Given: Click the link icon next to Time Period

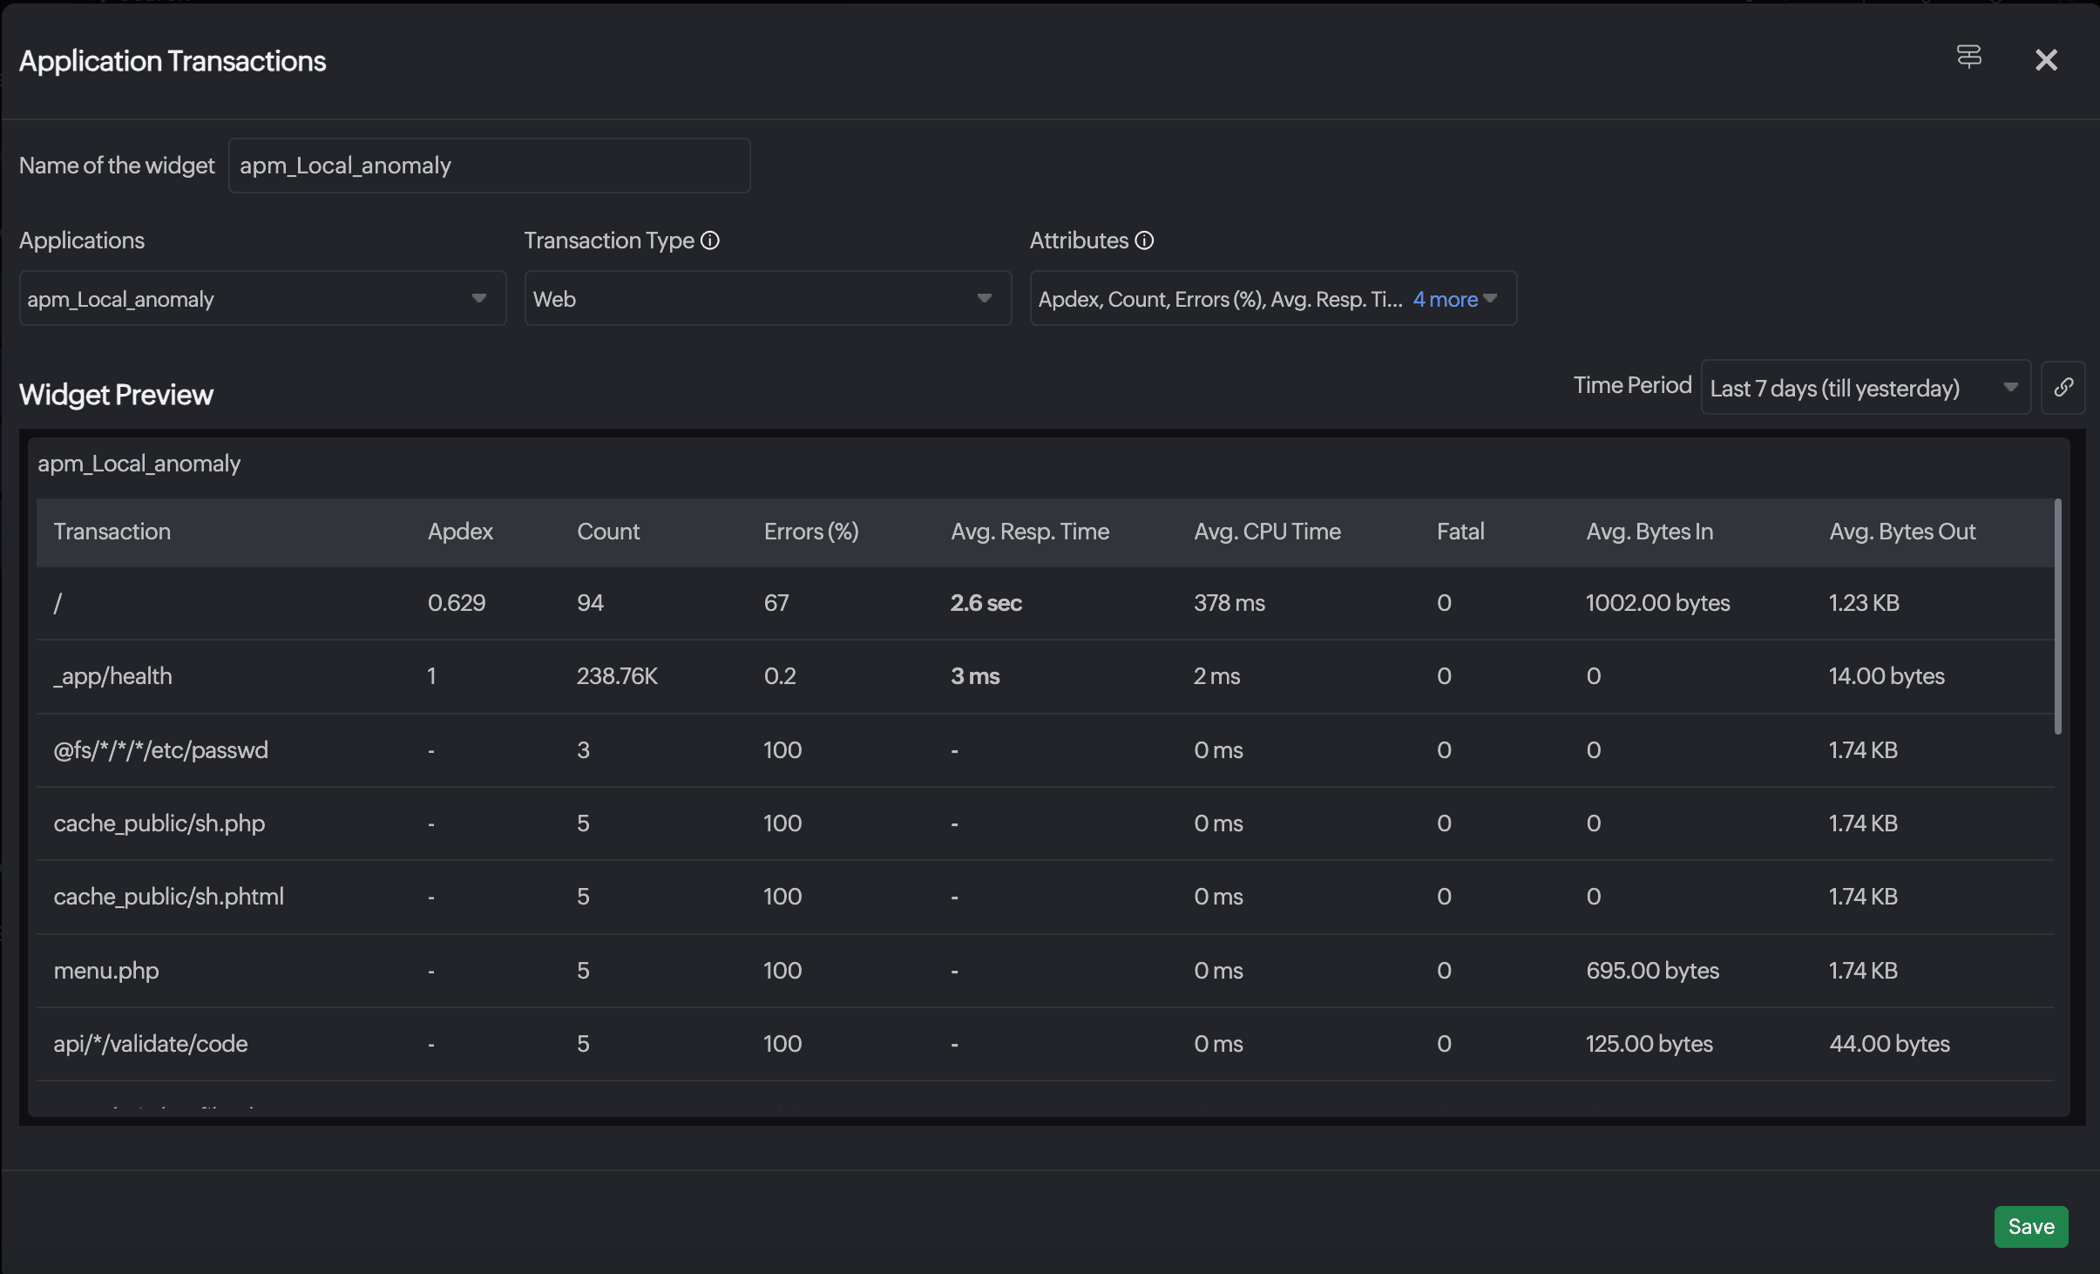Looking at the screenshot, I should 2063,388.
